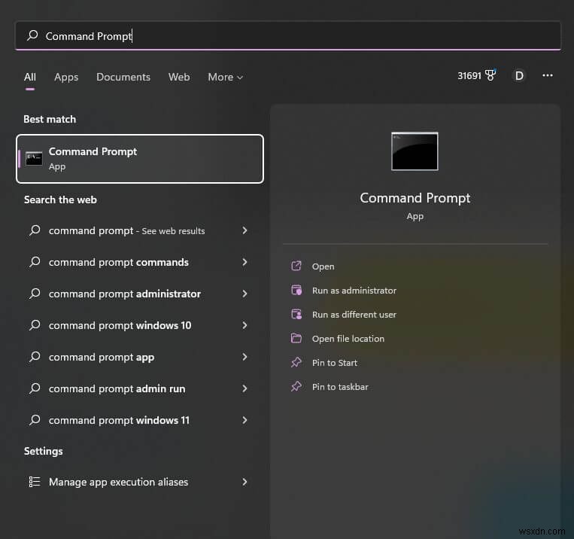Viewport: 574px width, 539px height.
Task: Choose Pin to Start
Action: click(335, 363)
